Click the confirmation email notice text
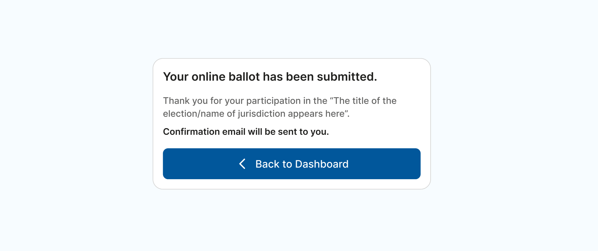Image resolution: width=598 pixels, height=251 pixels. coord(246,132)
